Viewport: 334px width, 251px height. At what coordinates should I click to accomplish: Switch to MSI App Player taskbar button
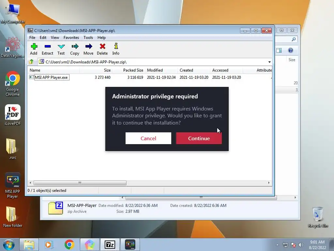[x=130, y=244]
